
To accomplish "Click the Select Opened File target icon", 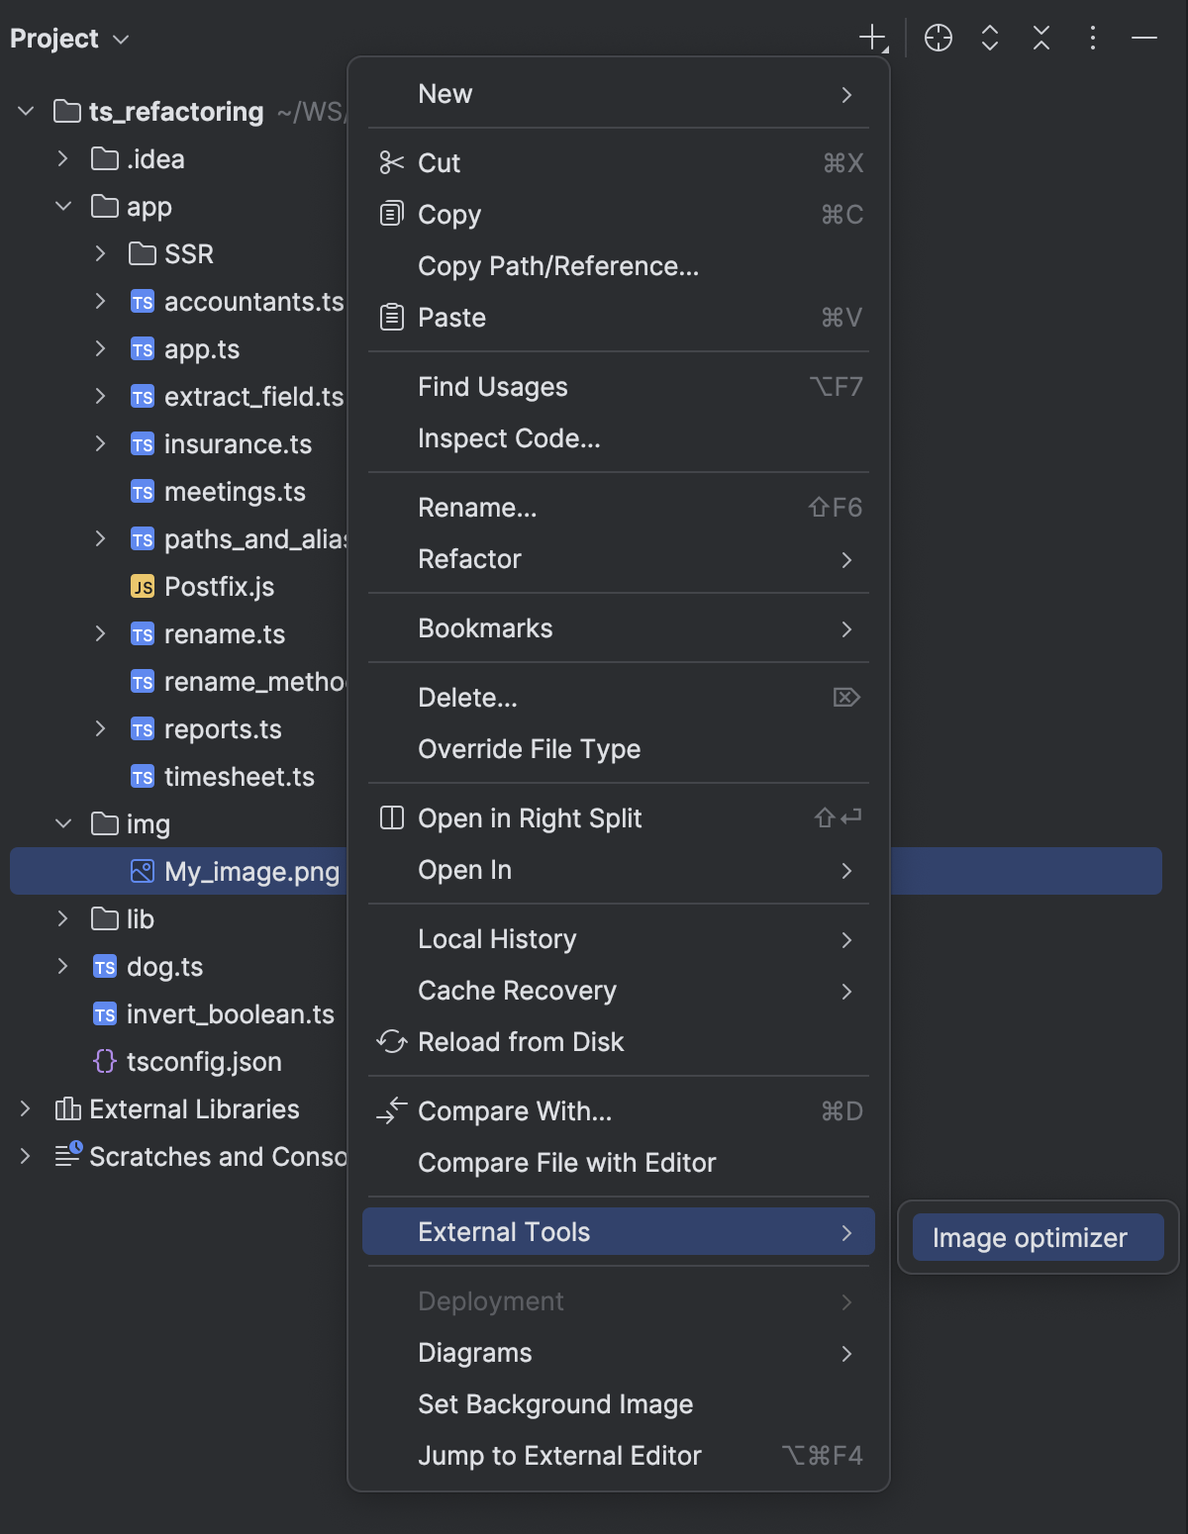I will [x=938, y=38].
